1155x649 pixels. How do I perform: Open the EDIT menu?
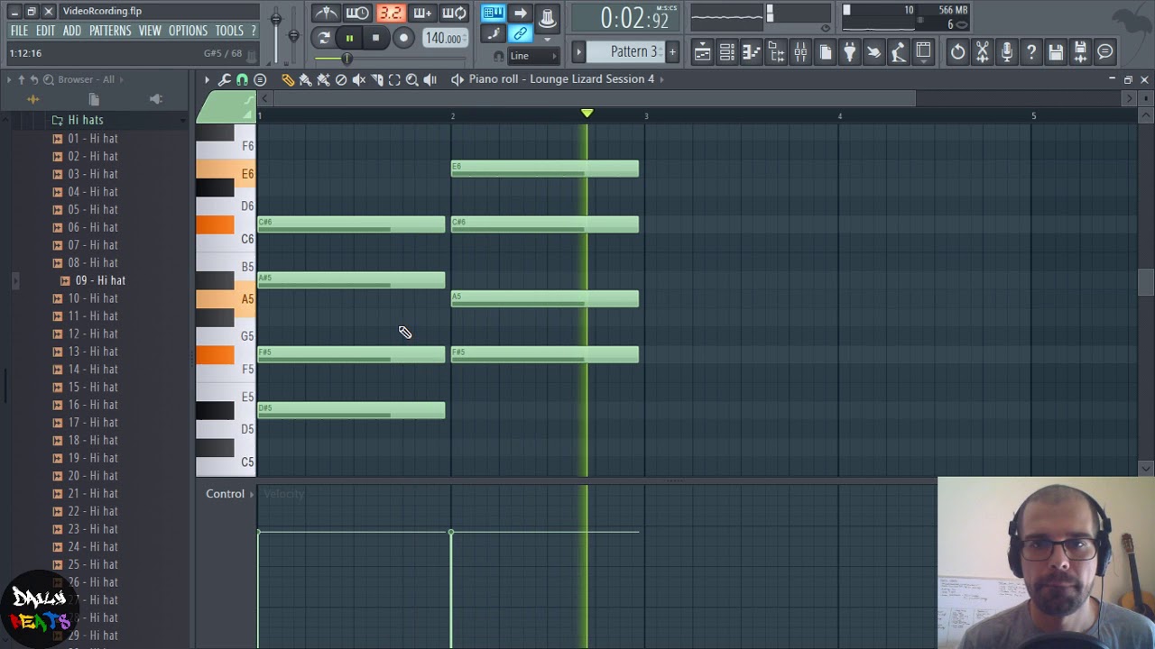45,31
